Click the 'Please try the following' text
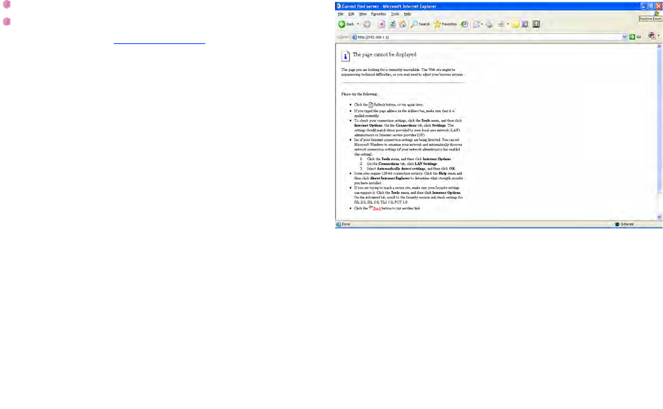Viewport: 663px width, 409px height. coord(359,94)
